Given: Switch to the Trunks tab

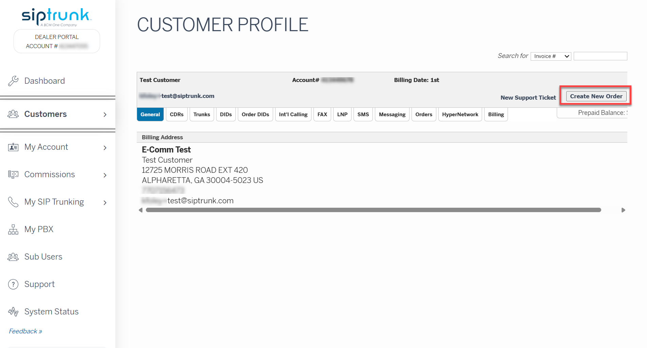Looking at the screenshot, I should point(202,115).
